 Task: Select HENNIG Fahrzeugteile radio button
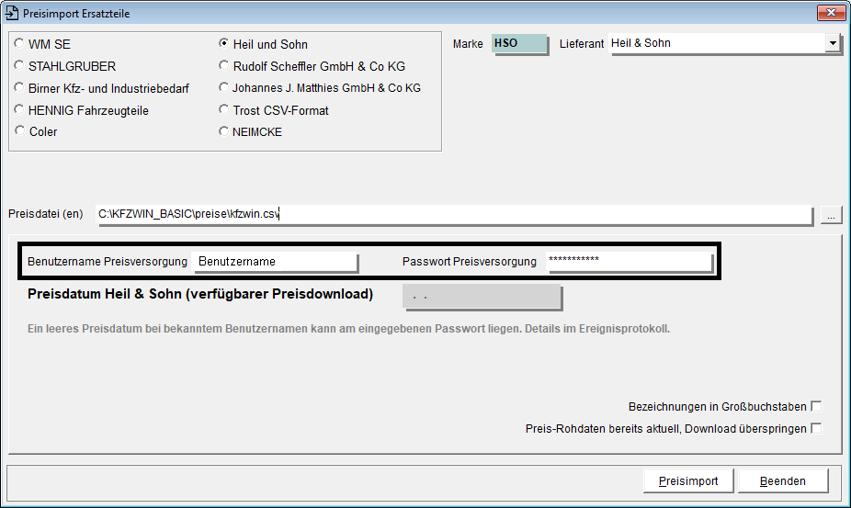coord(19,109)
